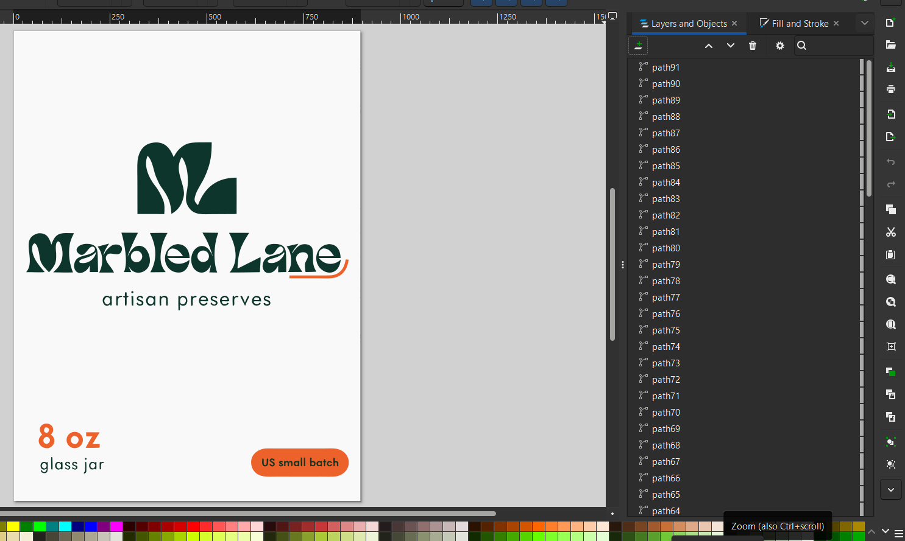Open the color palette menu
This screenshot has width=905, height=541.
pos(898,534)
